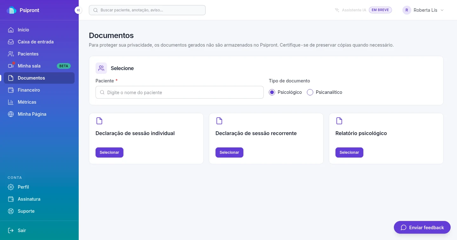The width and height of the screenshot is (457, 240).
Task: Click the Documentos file icon in sidebar
Action: [11, 78]
